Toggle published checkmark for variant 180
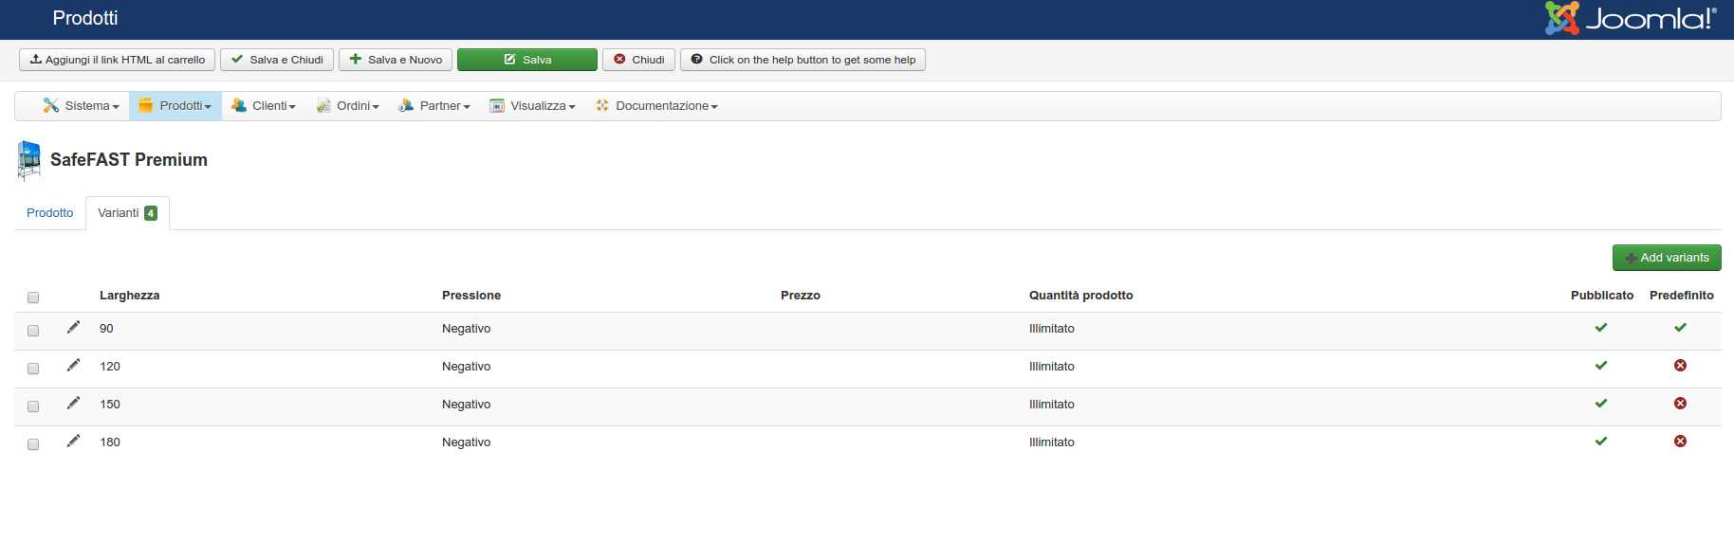Screen dimensions: 1734x541 (1601, 442)
